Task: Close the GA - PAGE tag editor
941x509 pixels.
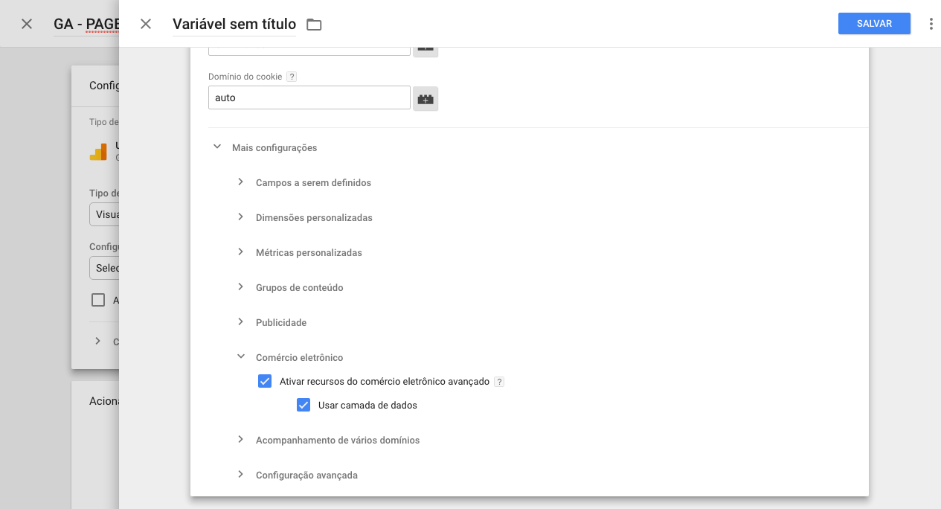Action: coord(27,24)
